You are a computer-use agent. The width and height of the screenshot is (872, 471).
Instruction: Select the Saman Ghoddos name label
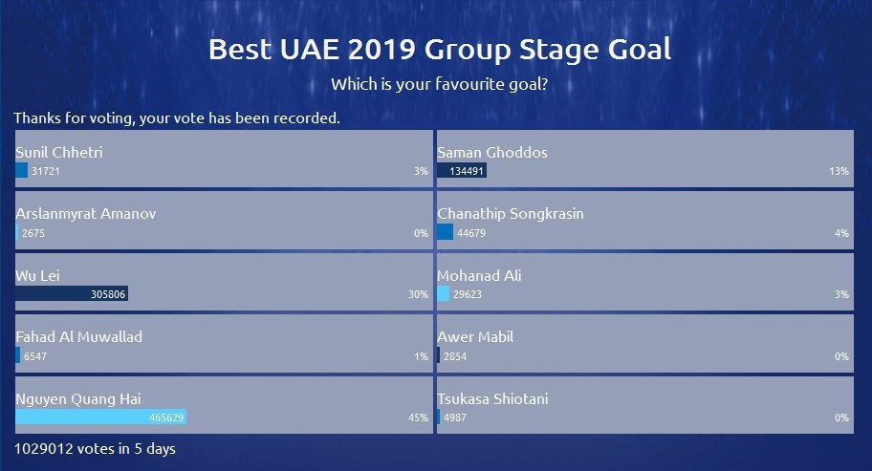pos(492,153)
